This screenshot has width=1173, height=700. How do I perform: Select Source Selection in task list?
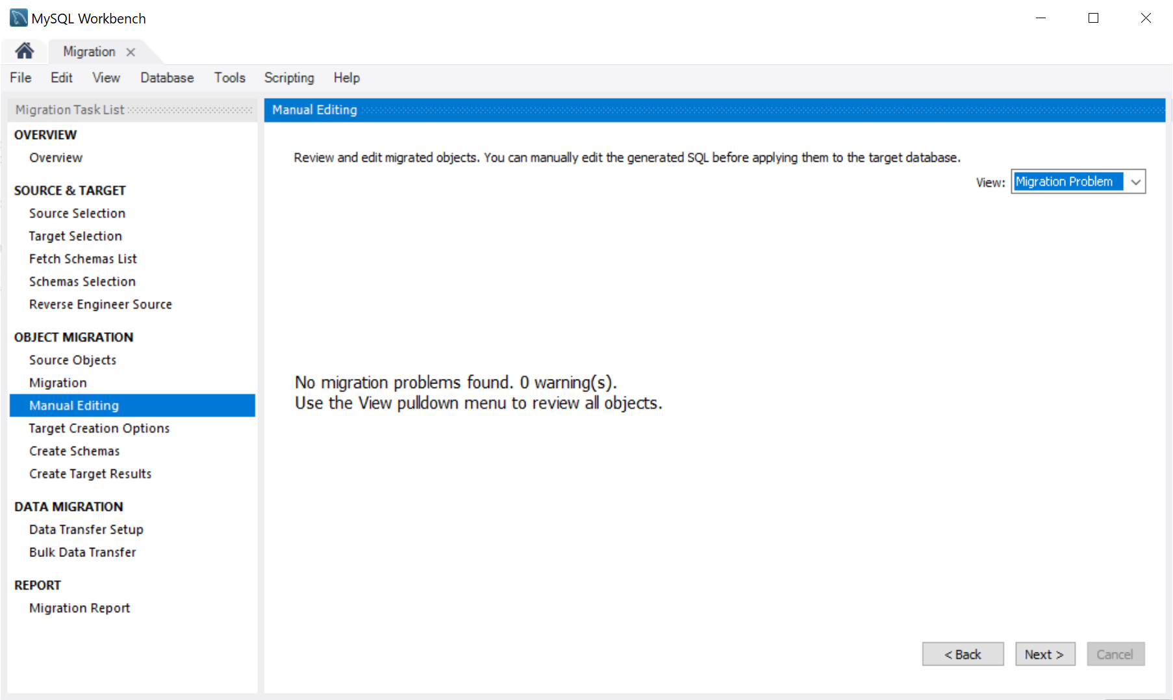pos(77,213)
